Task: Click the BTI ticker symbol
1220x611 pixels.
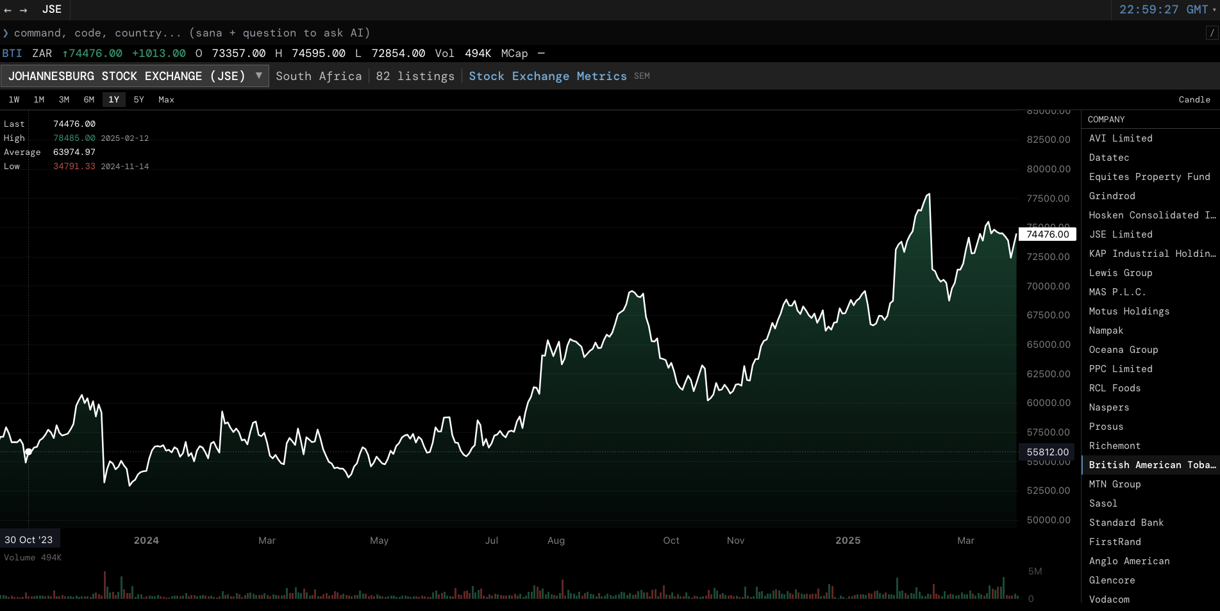Action: click(12, 53)
